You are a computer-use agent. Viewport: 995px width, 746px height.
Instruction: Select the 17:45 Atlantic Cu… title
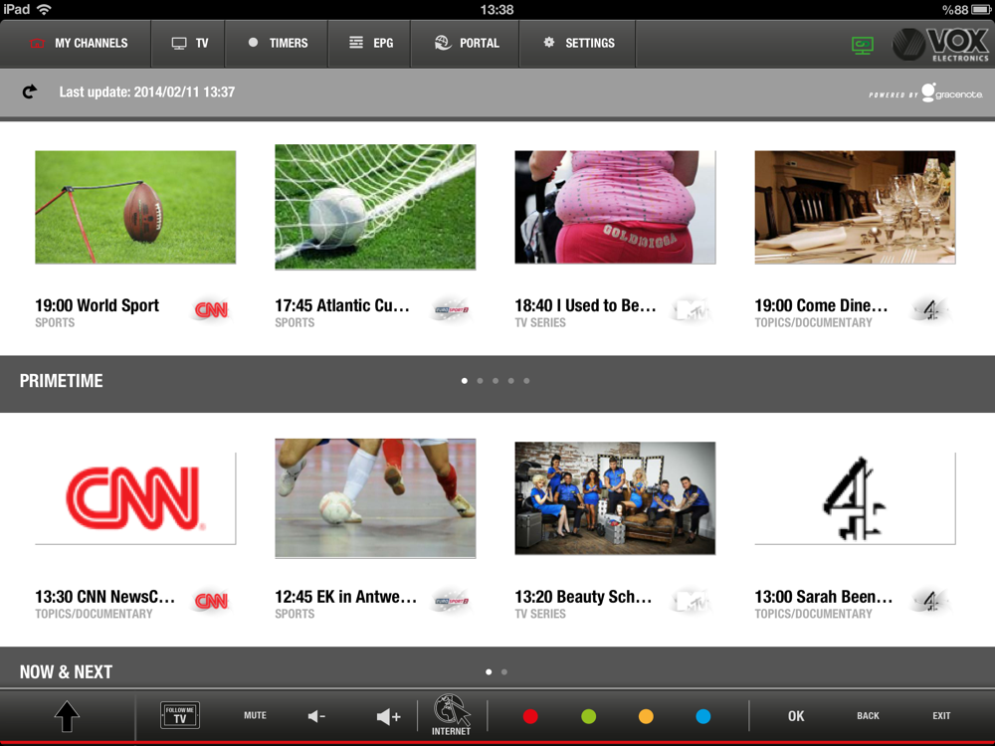pyautogui.click(x=342, y=305)
